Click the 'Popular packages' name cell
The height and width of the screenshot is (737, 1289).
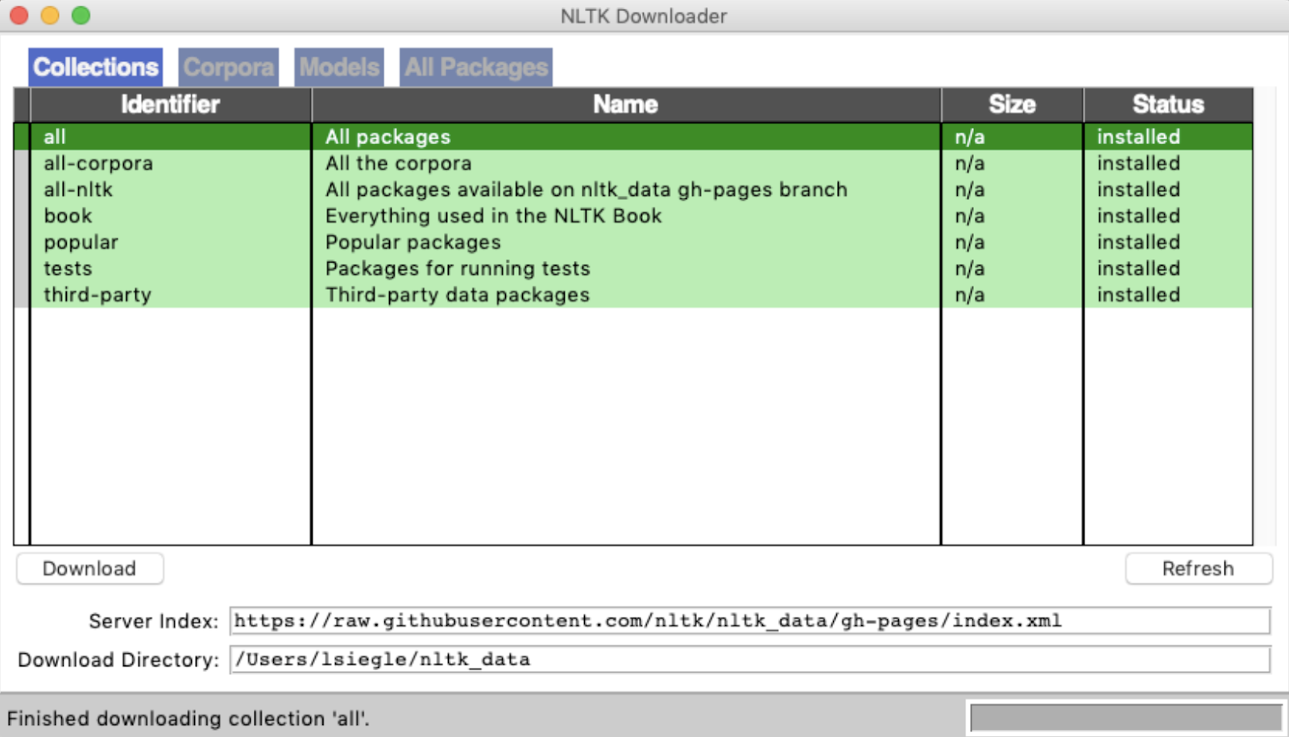[x=412, y=242]
